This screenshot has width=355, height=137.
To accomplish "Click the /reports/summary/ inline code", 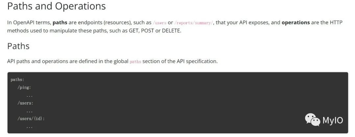I will (x=194, y=23).
